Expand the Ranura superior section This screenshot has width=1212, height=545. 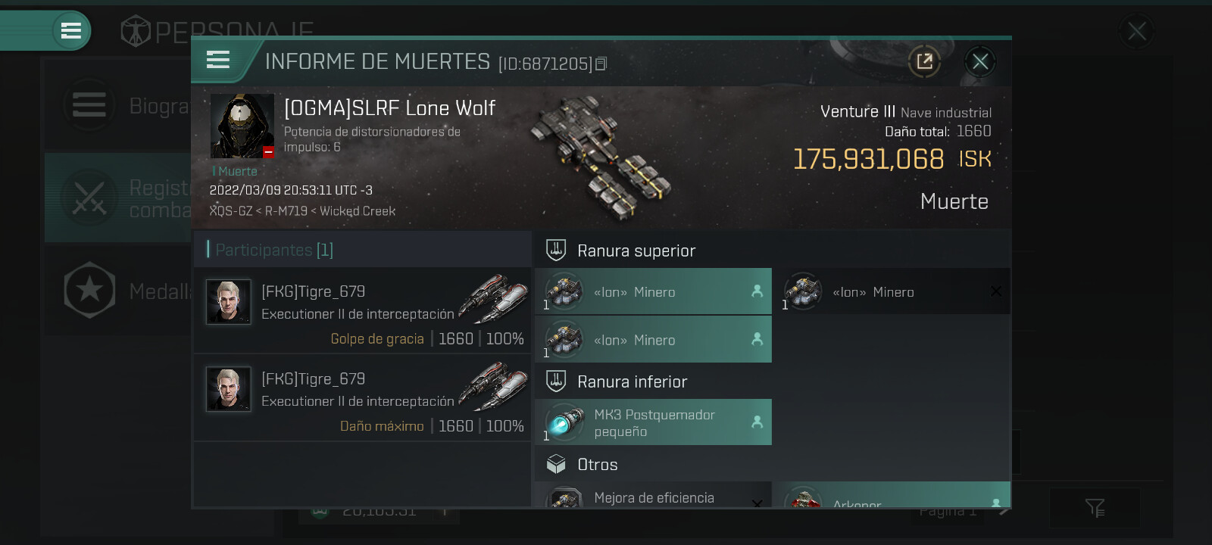773,251
